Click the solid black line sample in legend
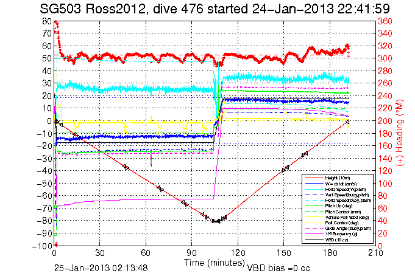Screen dimensions: 415x276 point(314,240)
